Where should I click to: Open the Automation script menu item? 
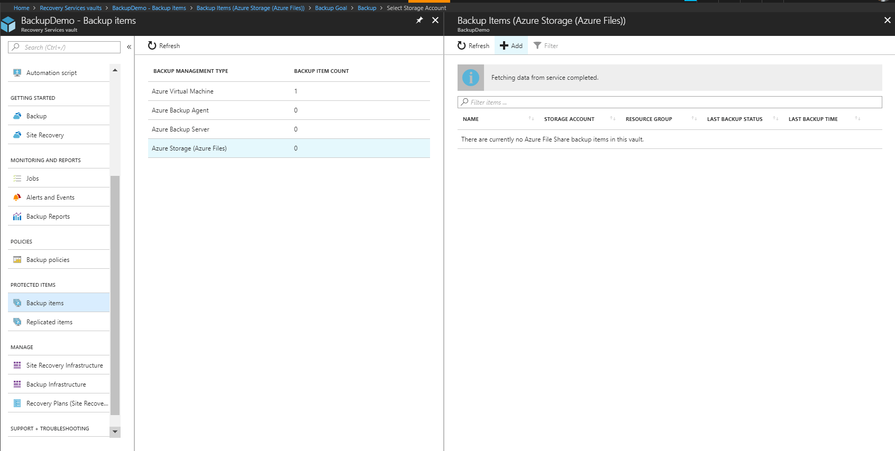coord(59,73)
